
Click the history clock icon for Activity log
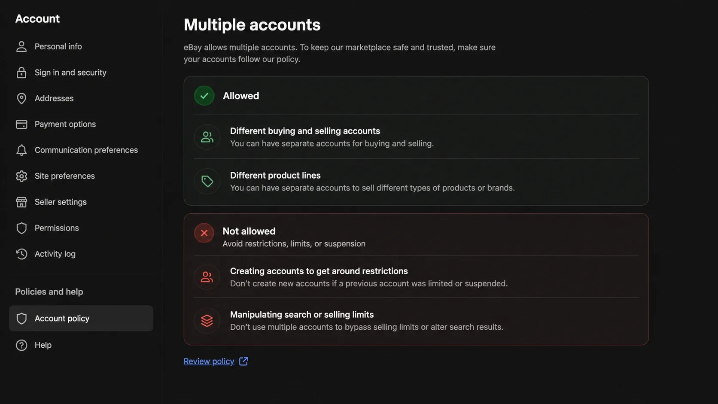coord(21,254)
